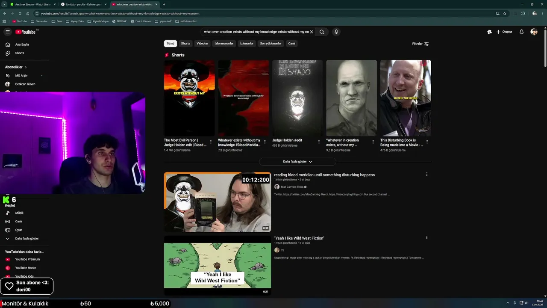
Task: Start voice search with the microphone icon
Action: (336, 32)
